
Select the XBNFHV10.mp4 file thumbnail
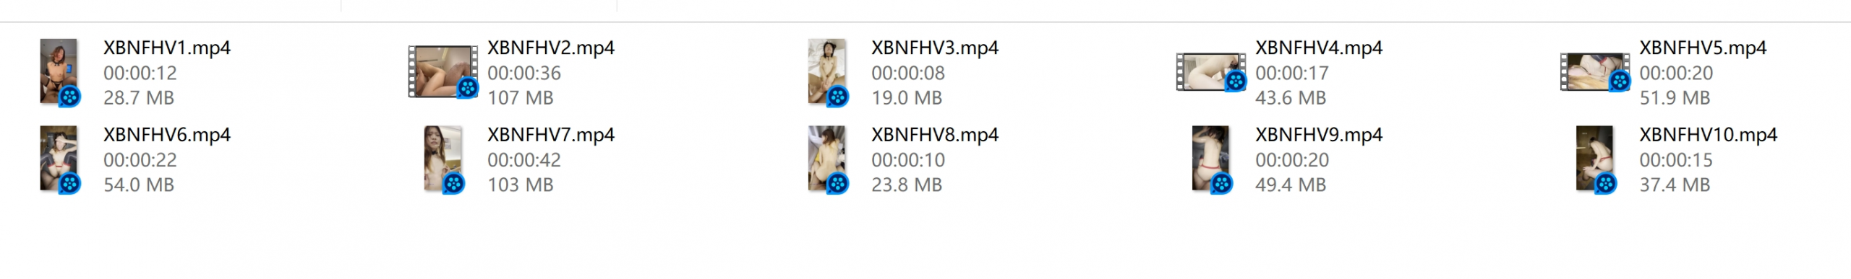coord(1595,159)
